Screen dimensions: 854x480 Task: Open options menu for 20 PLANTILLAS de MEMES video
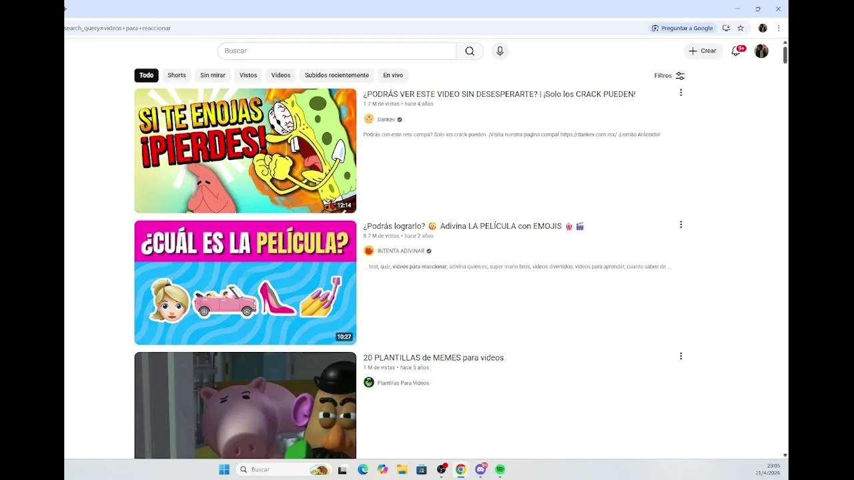click(681, 356)
